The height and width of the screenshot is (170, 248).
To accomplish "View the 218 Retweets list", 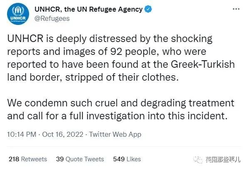I will [x=28, y=159].
